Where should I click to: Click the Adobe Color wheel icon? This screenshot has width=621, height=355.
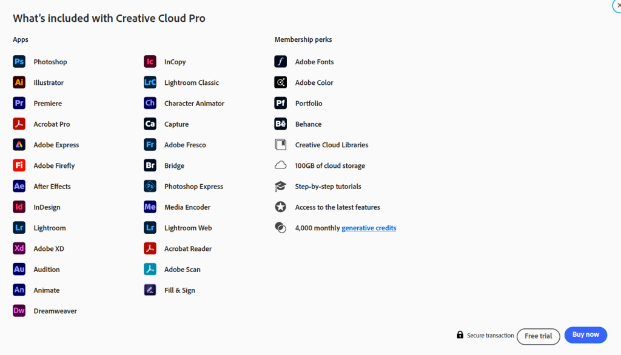click(280, 82)
